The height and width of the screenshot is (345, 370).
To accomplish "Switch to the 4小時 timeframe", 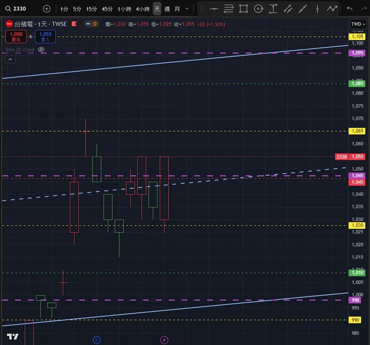I will [142, 9].
